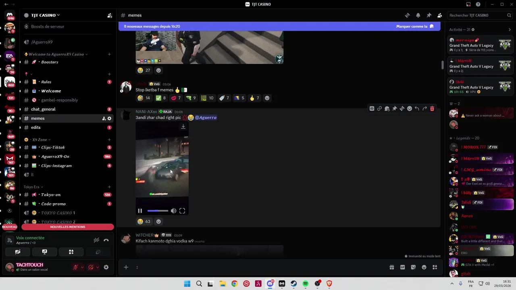This screenshot has height=290, width=516.
Task: Go to the Clips-Tiktok channel
Action: [67, 147]
